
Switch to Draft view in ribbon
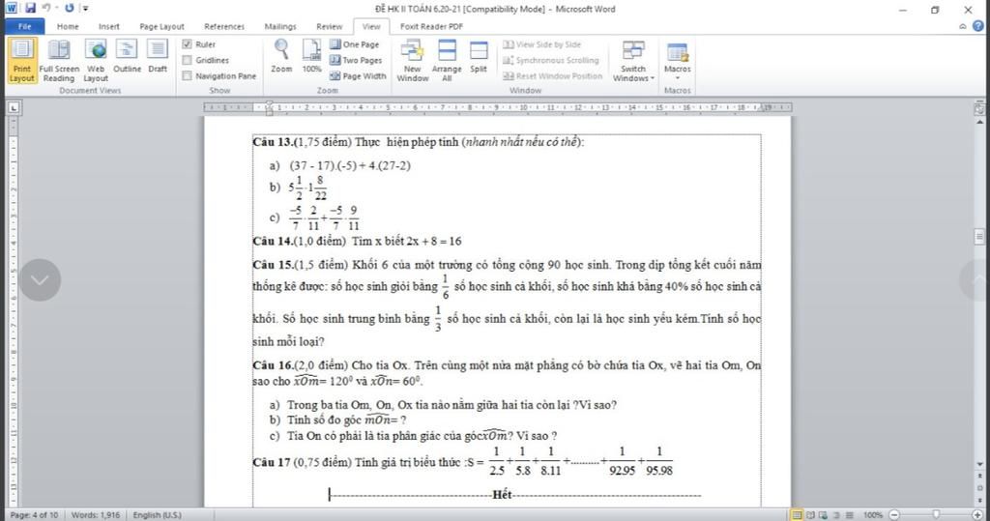tap(158, 57)
